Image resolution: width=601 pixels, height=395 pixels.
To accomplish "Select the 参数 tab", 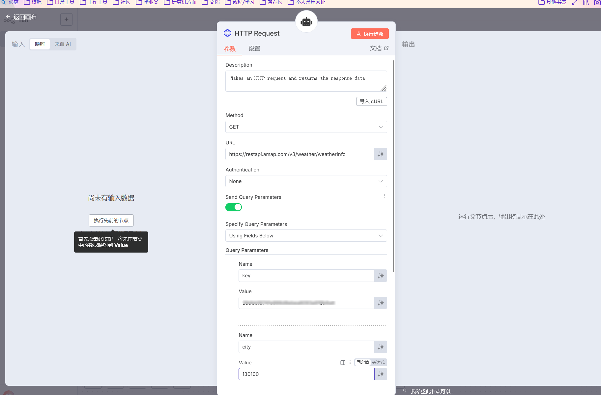I will tap(230, 48).
